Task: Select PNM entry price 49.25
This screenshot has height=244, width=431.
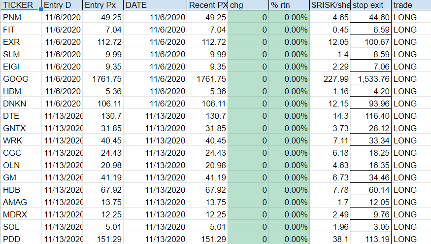Action: tap(103, 17)
